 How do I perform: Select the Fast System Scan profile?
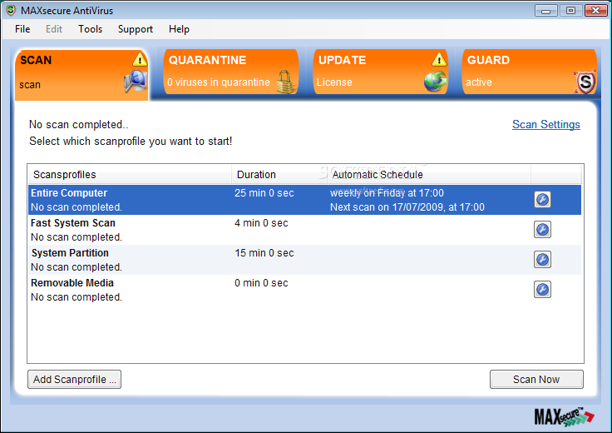pyautogui.click(x=304, y=230)
